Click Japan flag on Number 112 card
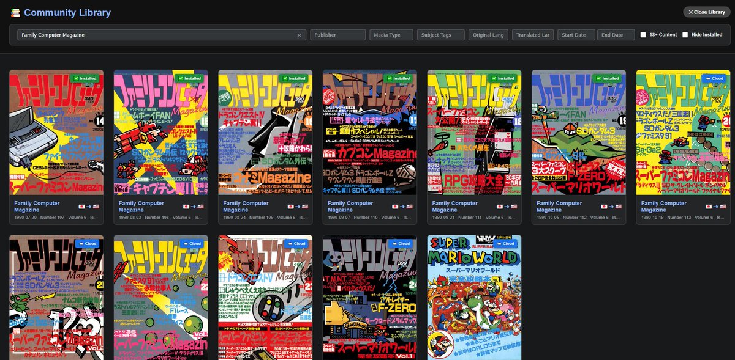The height and width of the screenshot is (360, 735). click(x=605, y=207)
